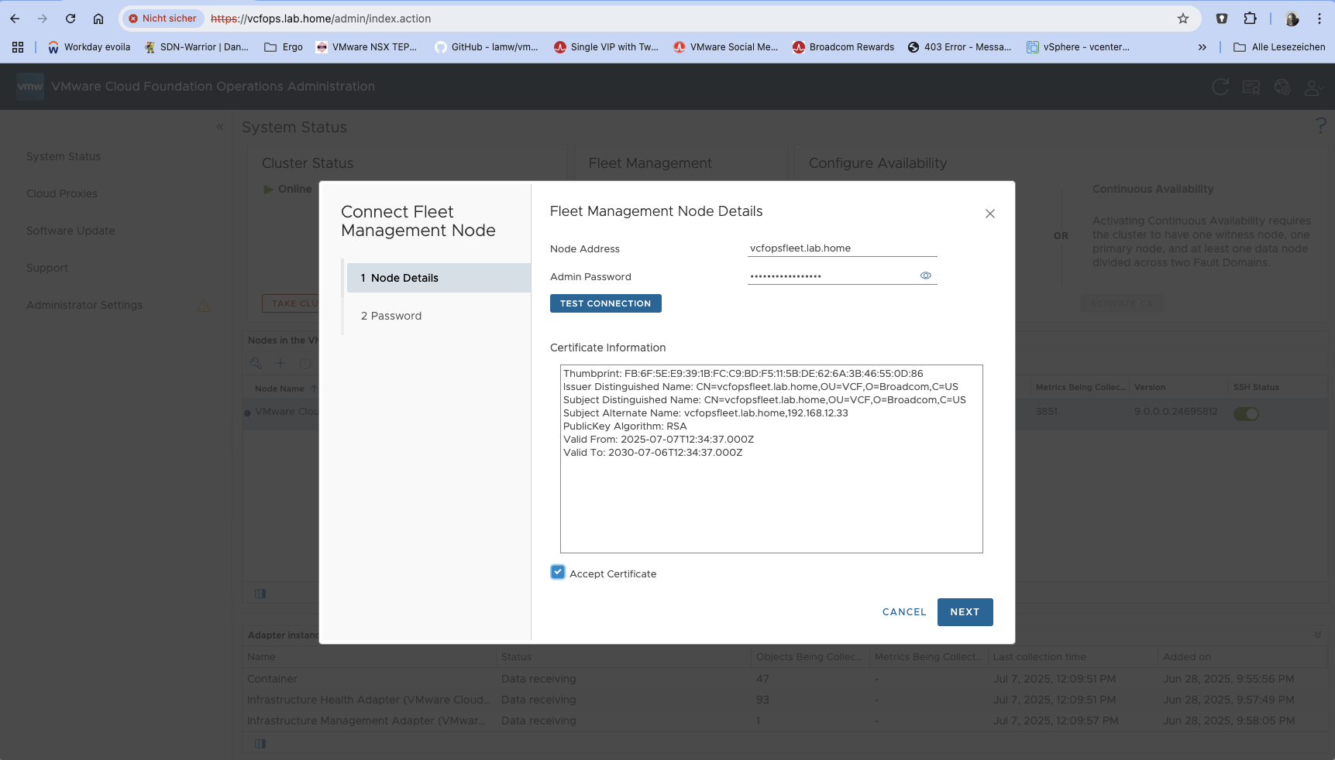1335x760 pixels.
Task: Open the user account icon in header
Action: (x=1312, y=87)
